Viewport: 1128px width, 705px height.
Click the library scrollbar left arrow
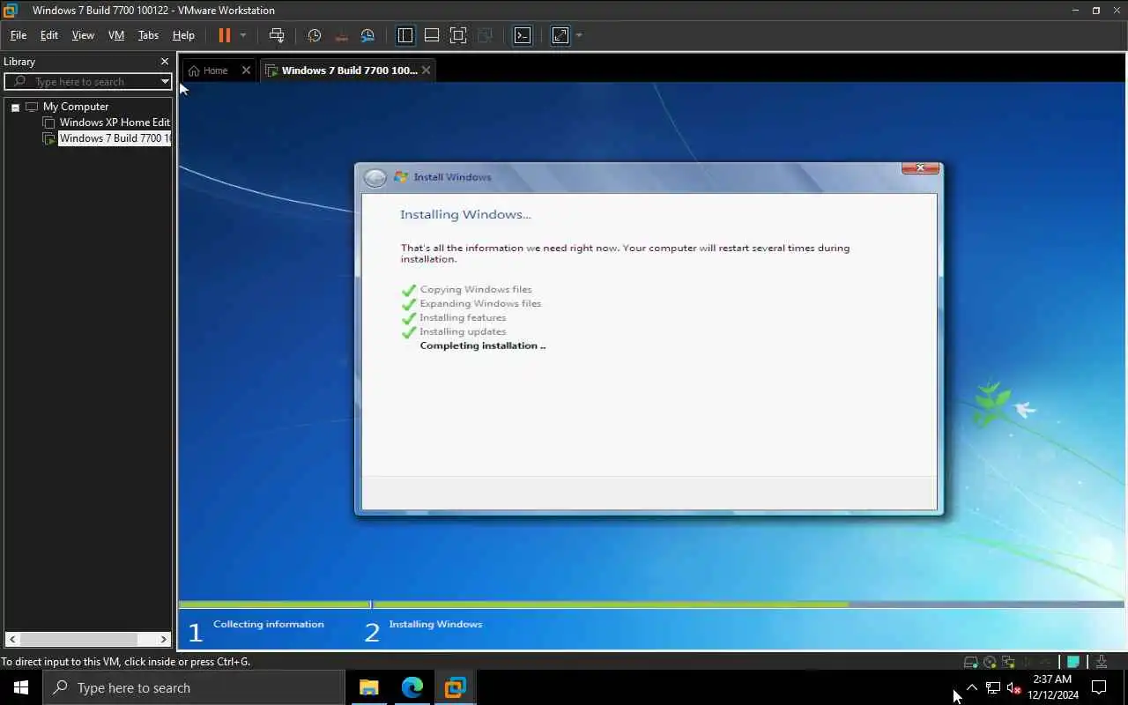(11, 639)
